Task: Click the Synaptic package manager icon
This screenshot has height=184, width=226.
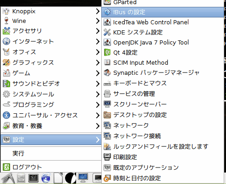Action: pos(107,73)
